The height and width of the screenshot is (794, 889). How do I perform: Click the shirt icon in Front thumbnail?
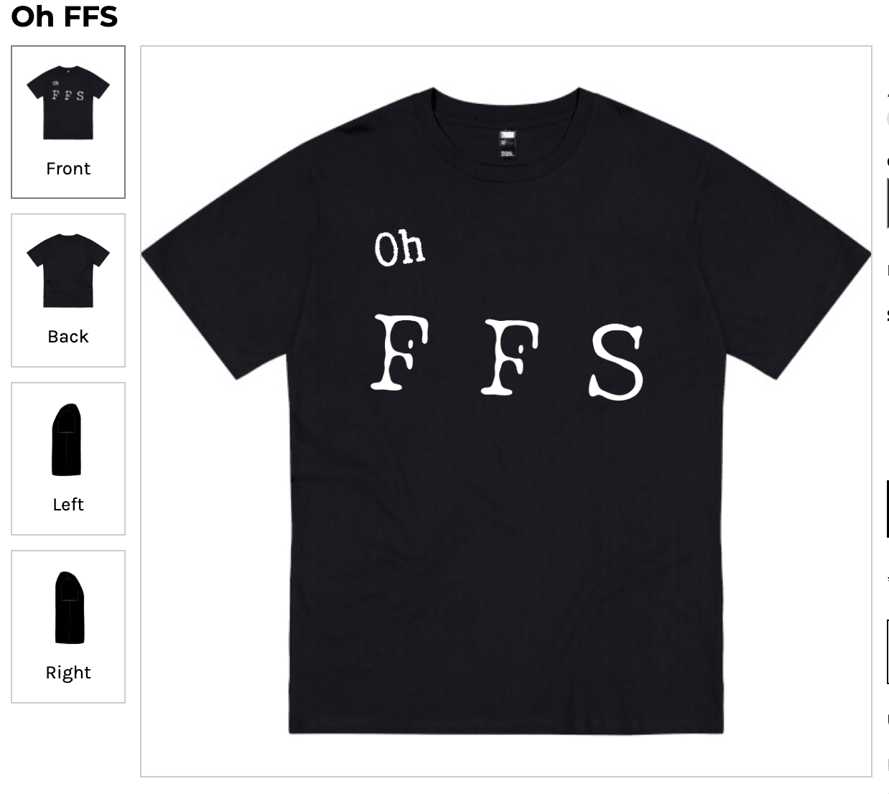pyautogui.click(x=68, y=102)
